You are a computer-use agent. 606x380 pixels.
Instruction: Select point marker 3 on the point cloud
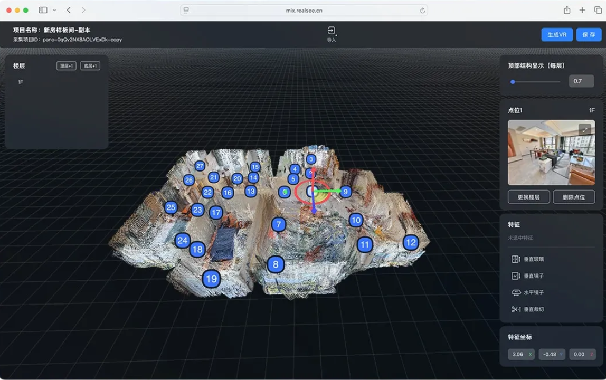(x=310, y=158)
